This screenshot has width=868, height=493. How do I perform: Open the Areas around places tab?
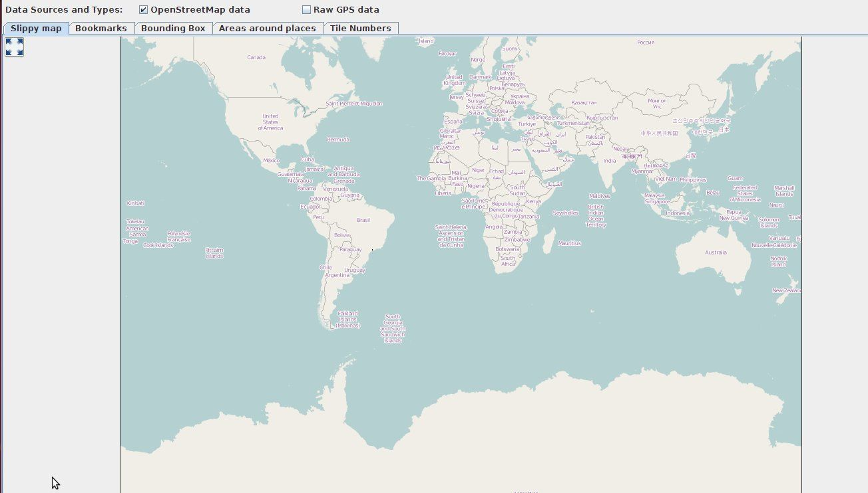[x=268, y=29]
